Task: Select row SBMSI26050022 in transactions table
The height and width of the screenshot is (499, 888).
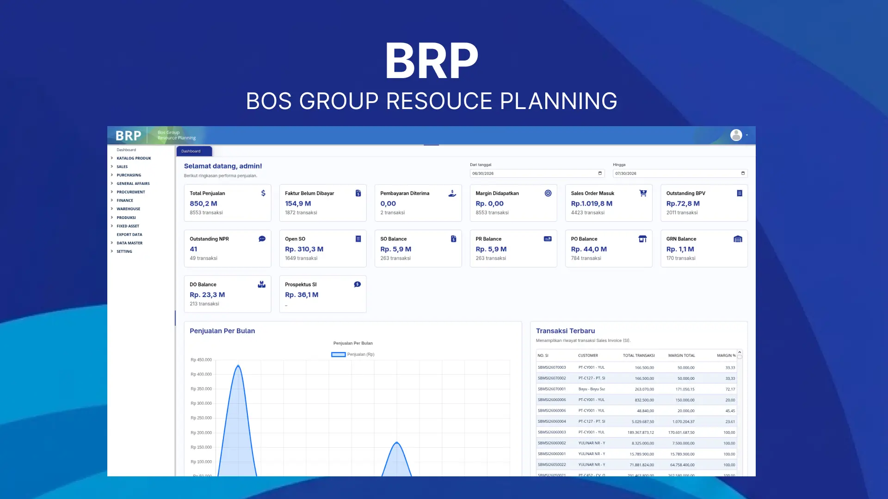Action: (636, 465)
